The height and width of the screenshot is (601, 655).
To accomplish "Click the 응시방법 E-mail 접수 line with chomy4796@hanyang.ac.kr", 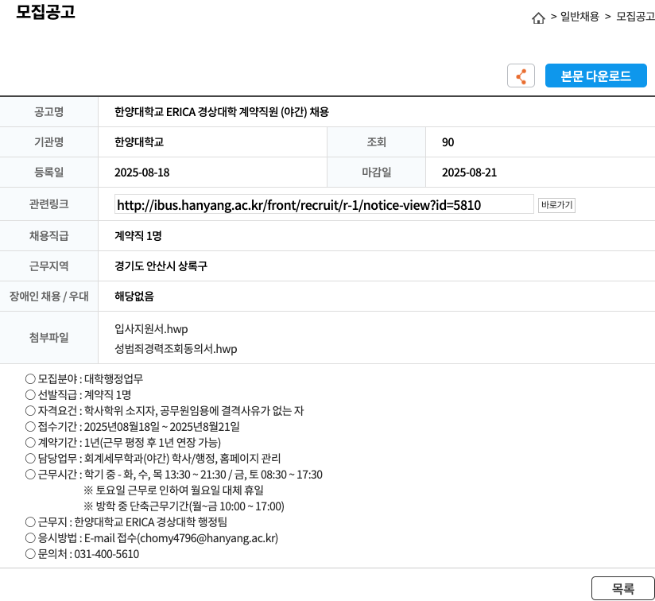I will 152,538.
